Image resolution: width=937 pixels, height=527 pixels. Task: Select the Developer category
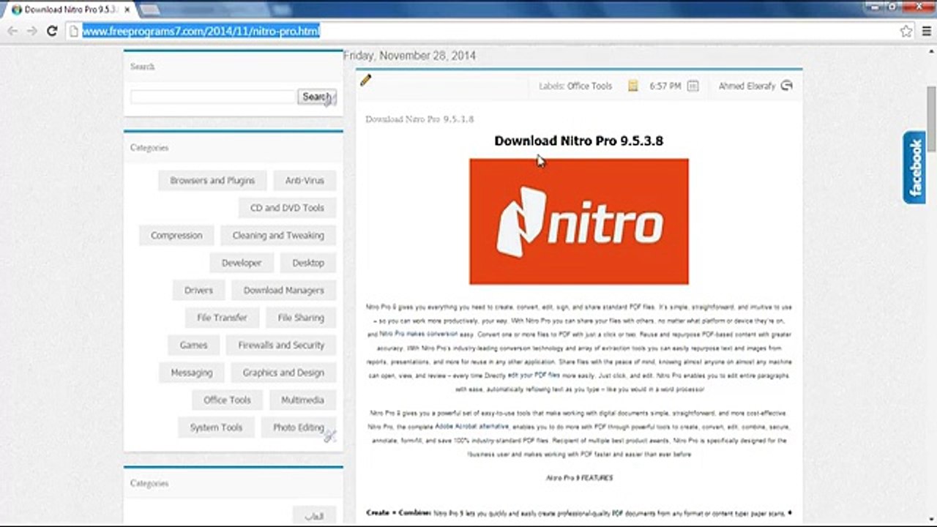(x=242, y=263)
